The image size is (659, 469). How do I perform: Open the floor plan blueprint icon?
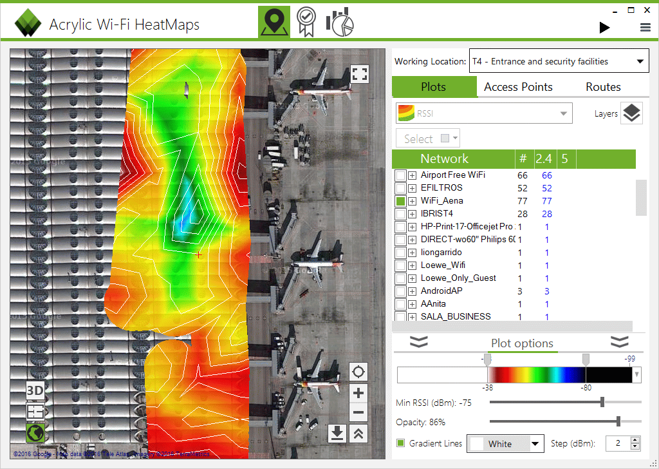35,412
